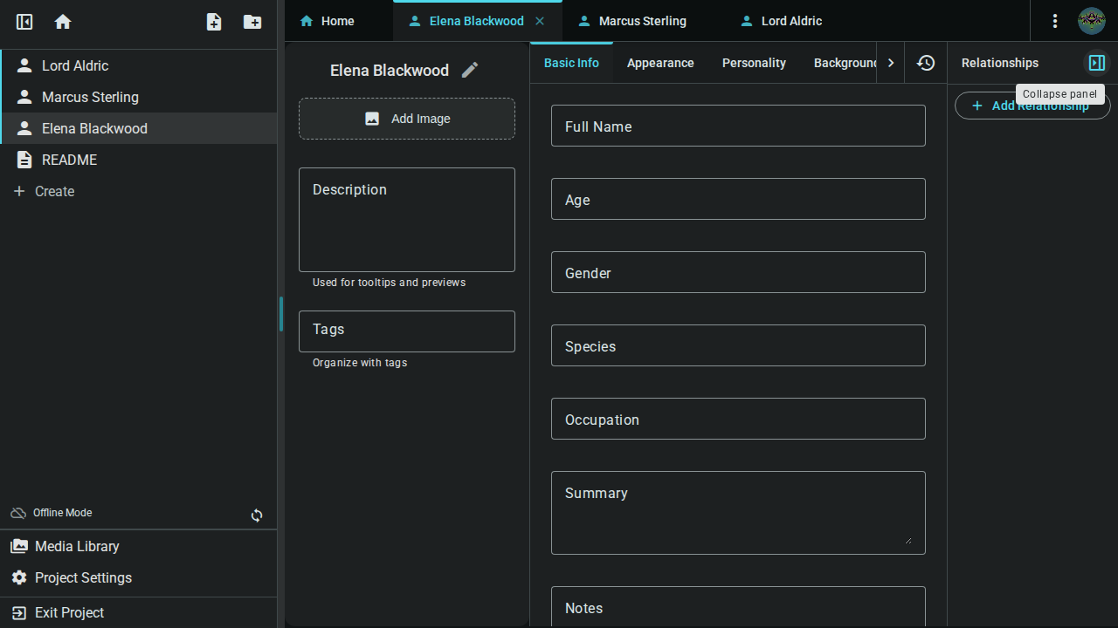Click the Full Name input field
This screenshot has height=628, width=1118.
(x=738, y=126)
